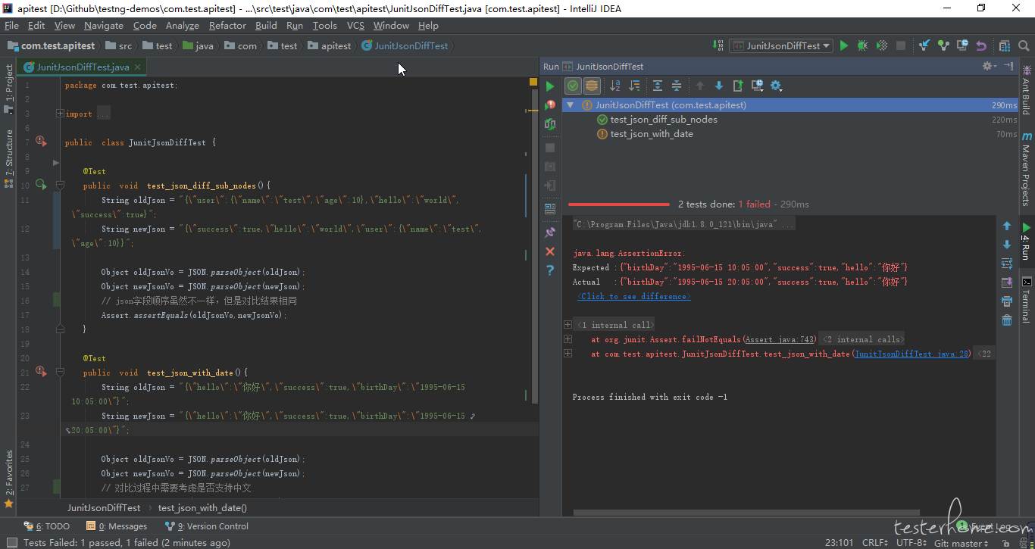Print console output with printer icon
The image size is (1035, 549).
1007,301
